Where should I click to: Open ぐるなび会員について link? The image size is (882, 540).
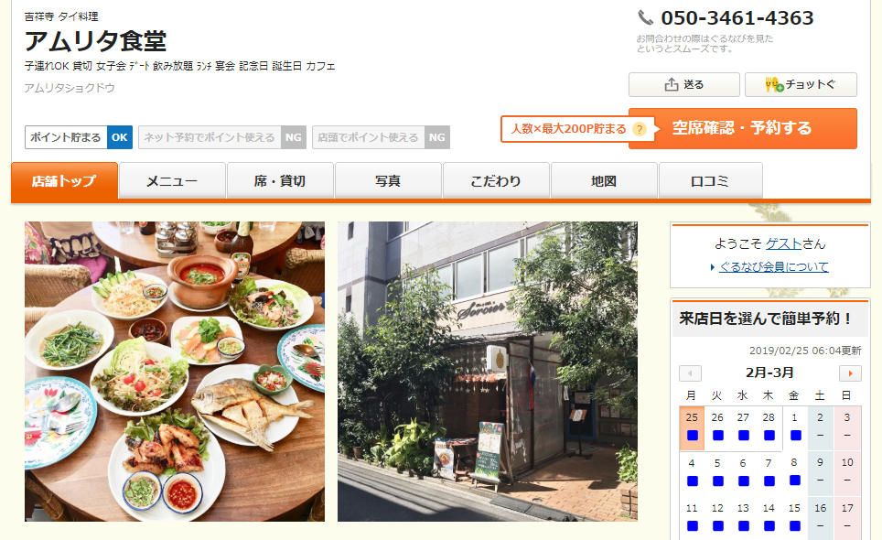[774, 267]
